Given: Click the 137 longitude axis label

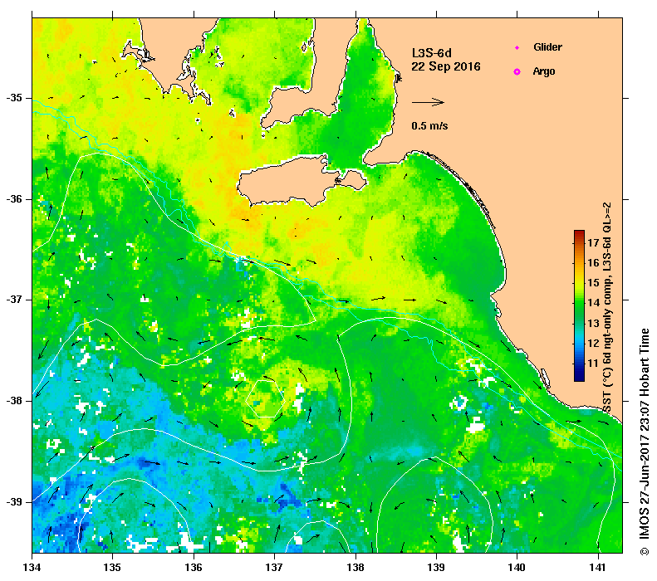Looking at the screenshot, I should [x=274, y=568].
